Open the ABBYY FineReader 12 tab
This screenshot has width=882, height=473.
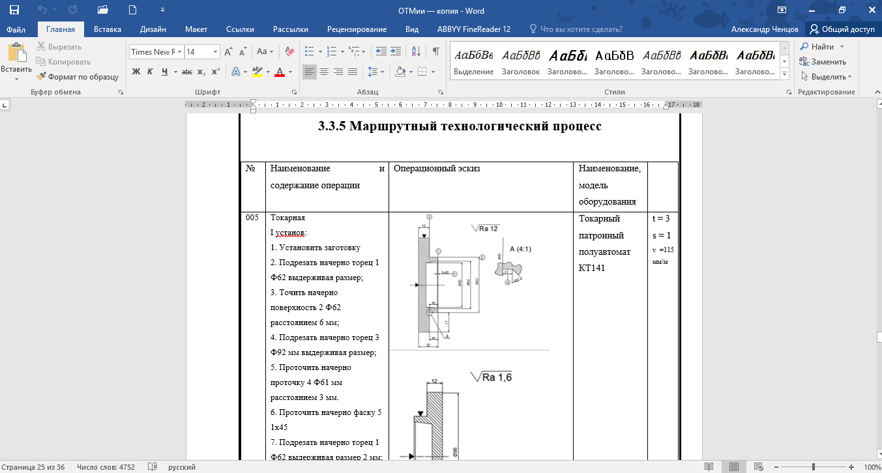click(x=474, y=29)
